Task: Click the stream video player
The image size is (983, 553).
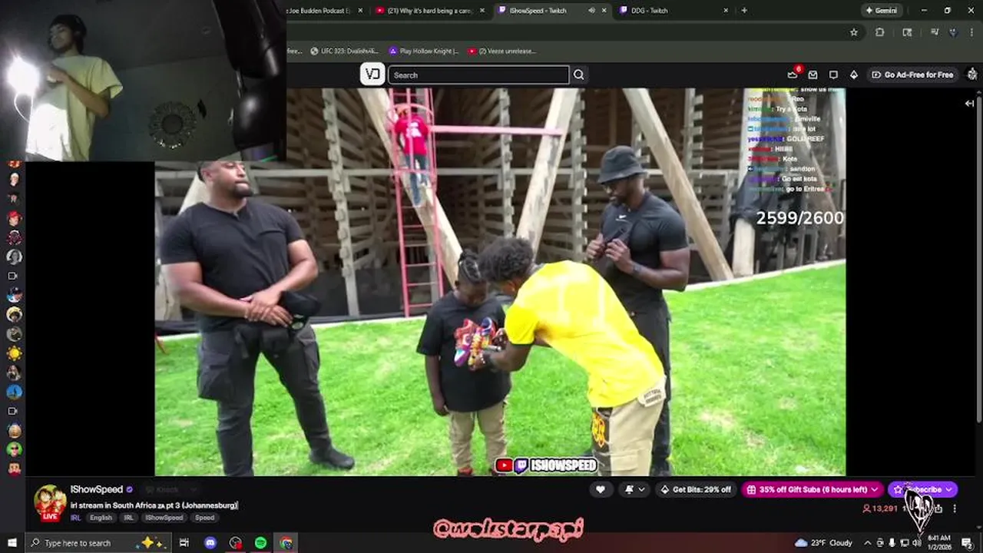Action: [500, 282]
